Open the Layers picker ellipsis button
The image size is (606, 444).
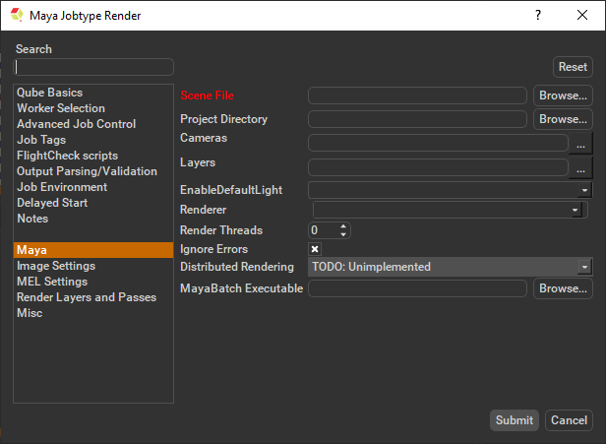tap(580, 167)
